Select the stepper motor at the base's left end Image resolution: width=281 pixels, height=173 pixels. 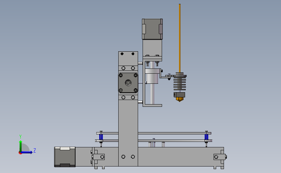[65, 157]
